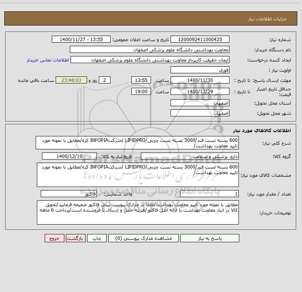Click the بازگشت back button
Screen dimensions: 302x292
[x=75, y=238]
